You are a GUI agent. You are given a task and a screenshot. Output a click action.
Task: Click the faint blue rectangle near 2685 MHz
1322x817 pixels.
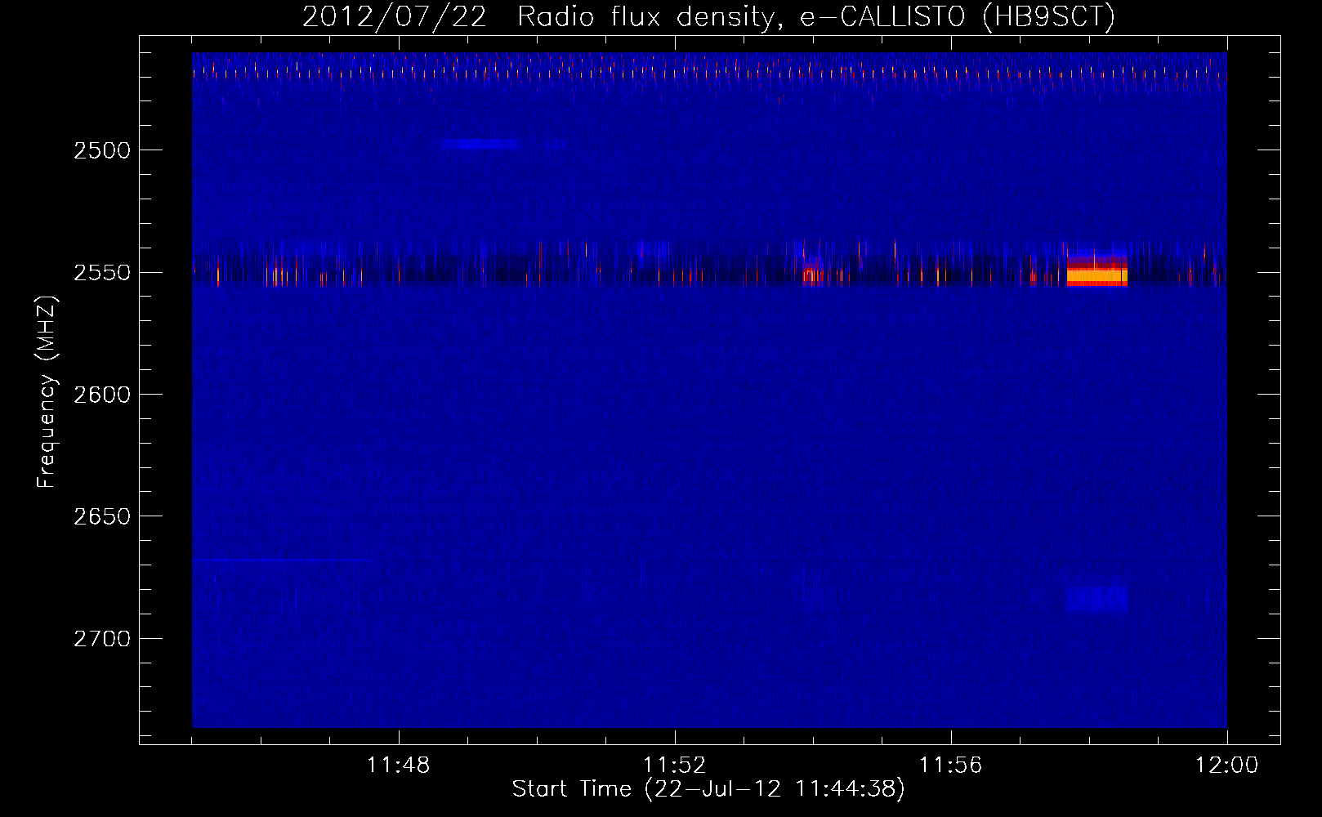1097,600
